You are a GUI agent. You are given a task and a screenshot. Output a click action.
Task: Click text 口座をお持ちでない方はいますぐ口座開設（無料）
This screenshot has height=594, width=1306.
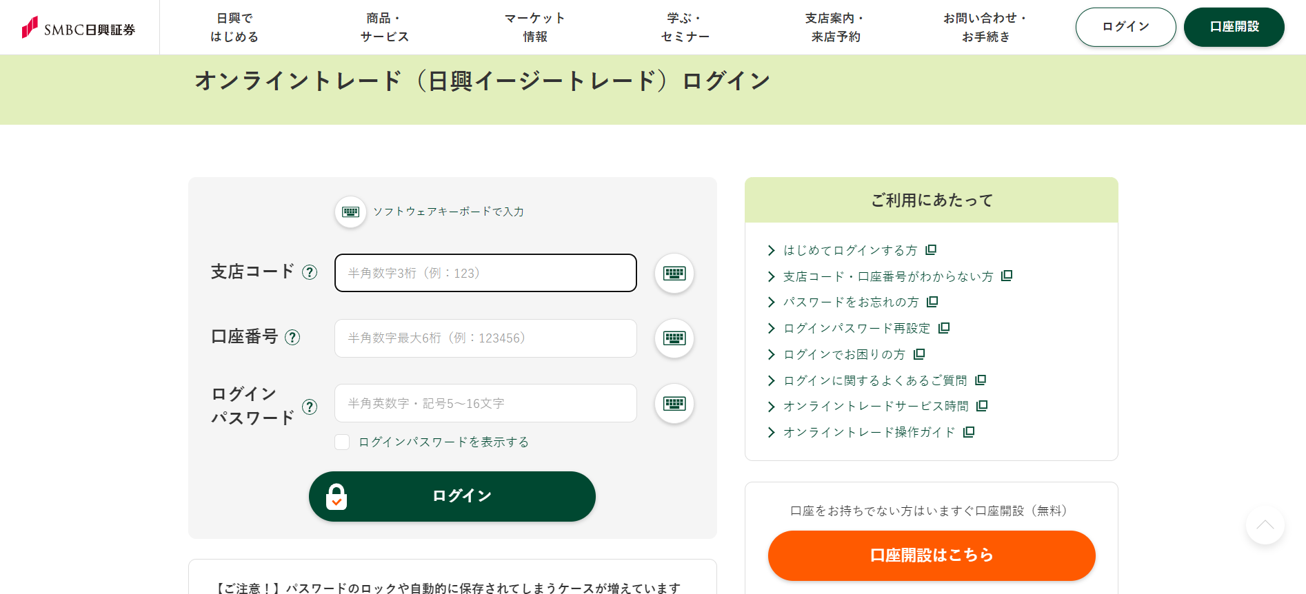(932, 511)
